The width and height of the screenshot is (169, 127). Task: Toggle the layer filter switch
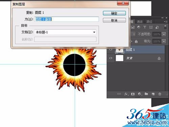[x=165, y=27]
